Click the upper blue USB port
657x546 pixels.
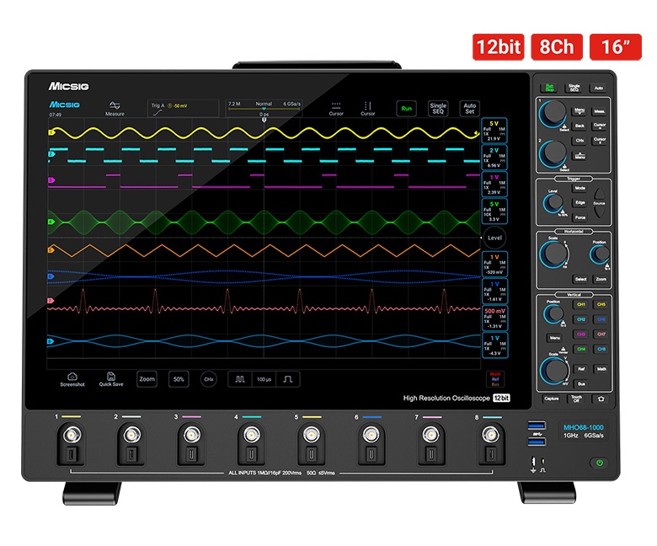point(537,426)
